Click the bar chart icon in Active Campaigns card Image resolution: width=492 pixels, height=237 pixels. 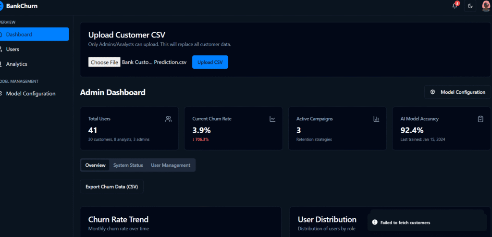pos(376,119)
